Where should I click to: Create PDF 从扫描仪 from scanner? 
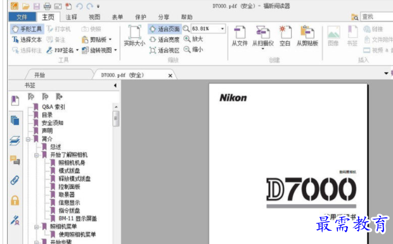[262, 36]
